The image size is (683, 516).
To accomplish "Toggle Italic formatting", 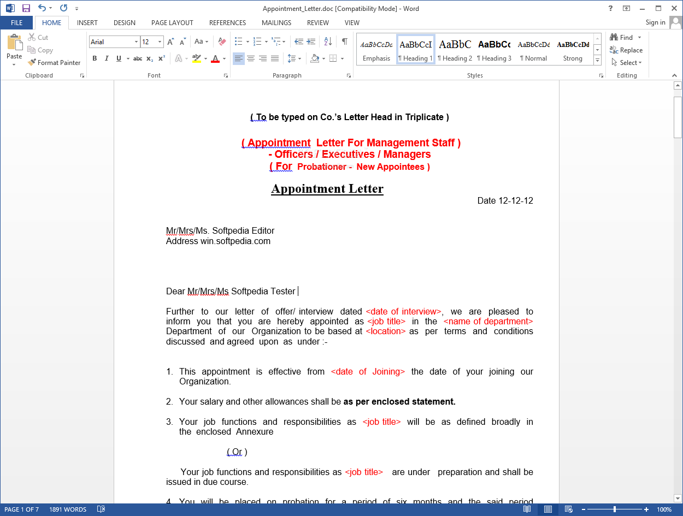I will pos(107,58).
